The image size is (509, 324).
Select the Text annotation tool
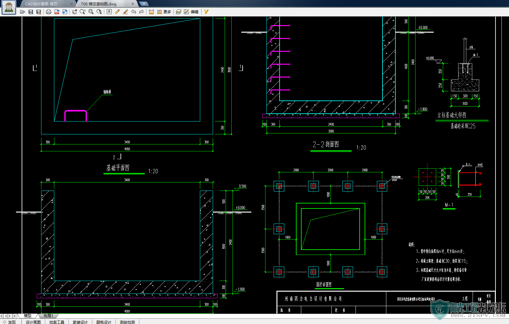coord(109,12)
